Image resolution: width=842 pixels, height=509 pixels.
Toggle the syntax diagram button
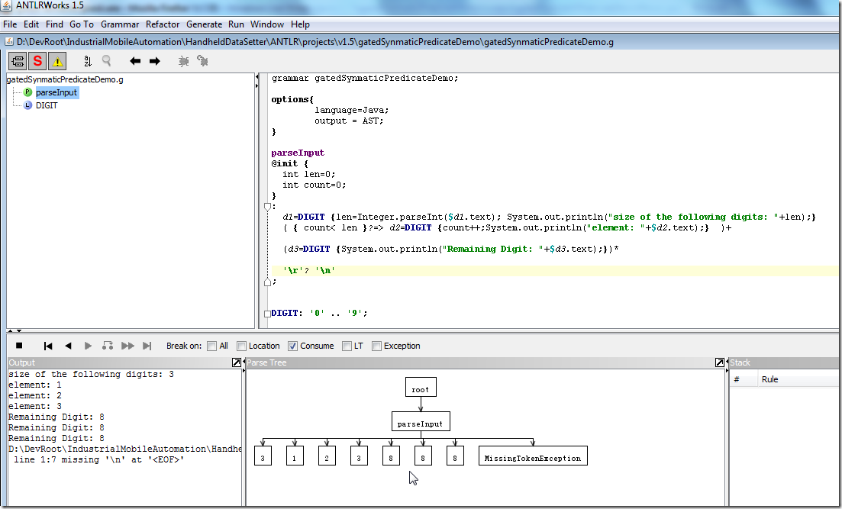coord(18,61)
